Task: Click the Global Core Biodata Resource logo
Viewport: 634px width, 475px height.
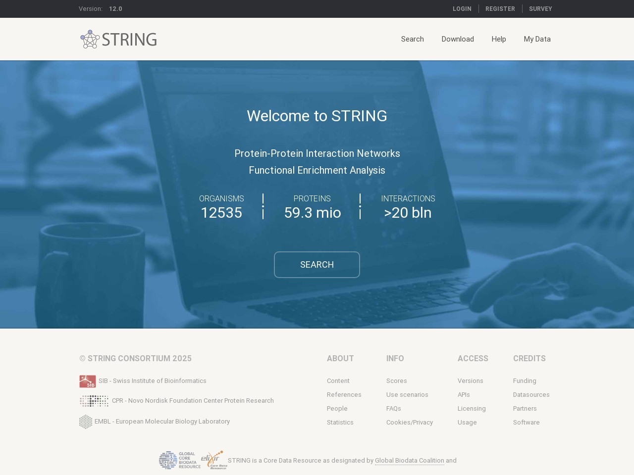Action: coord(180,460)
